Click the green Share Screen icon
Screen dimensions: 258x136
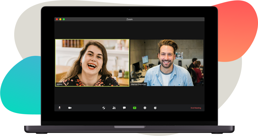tap(135, 108)
